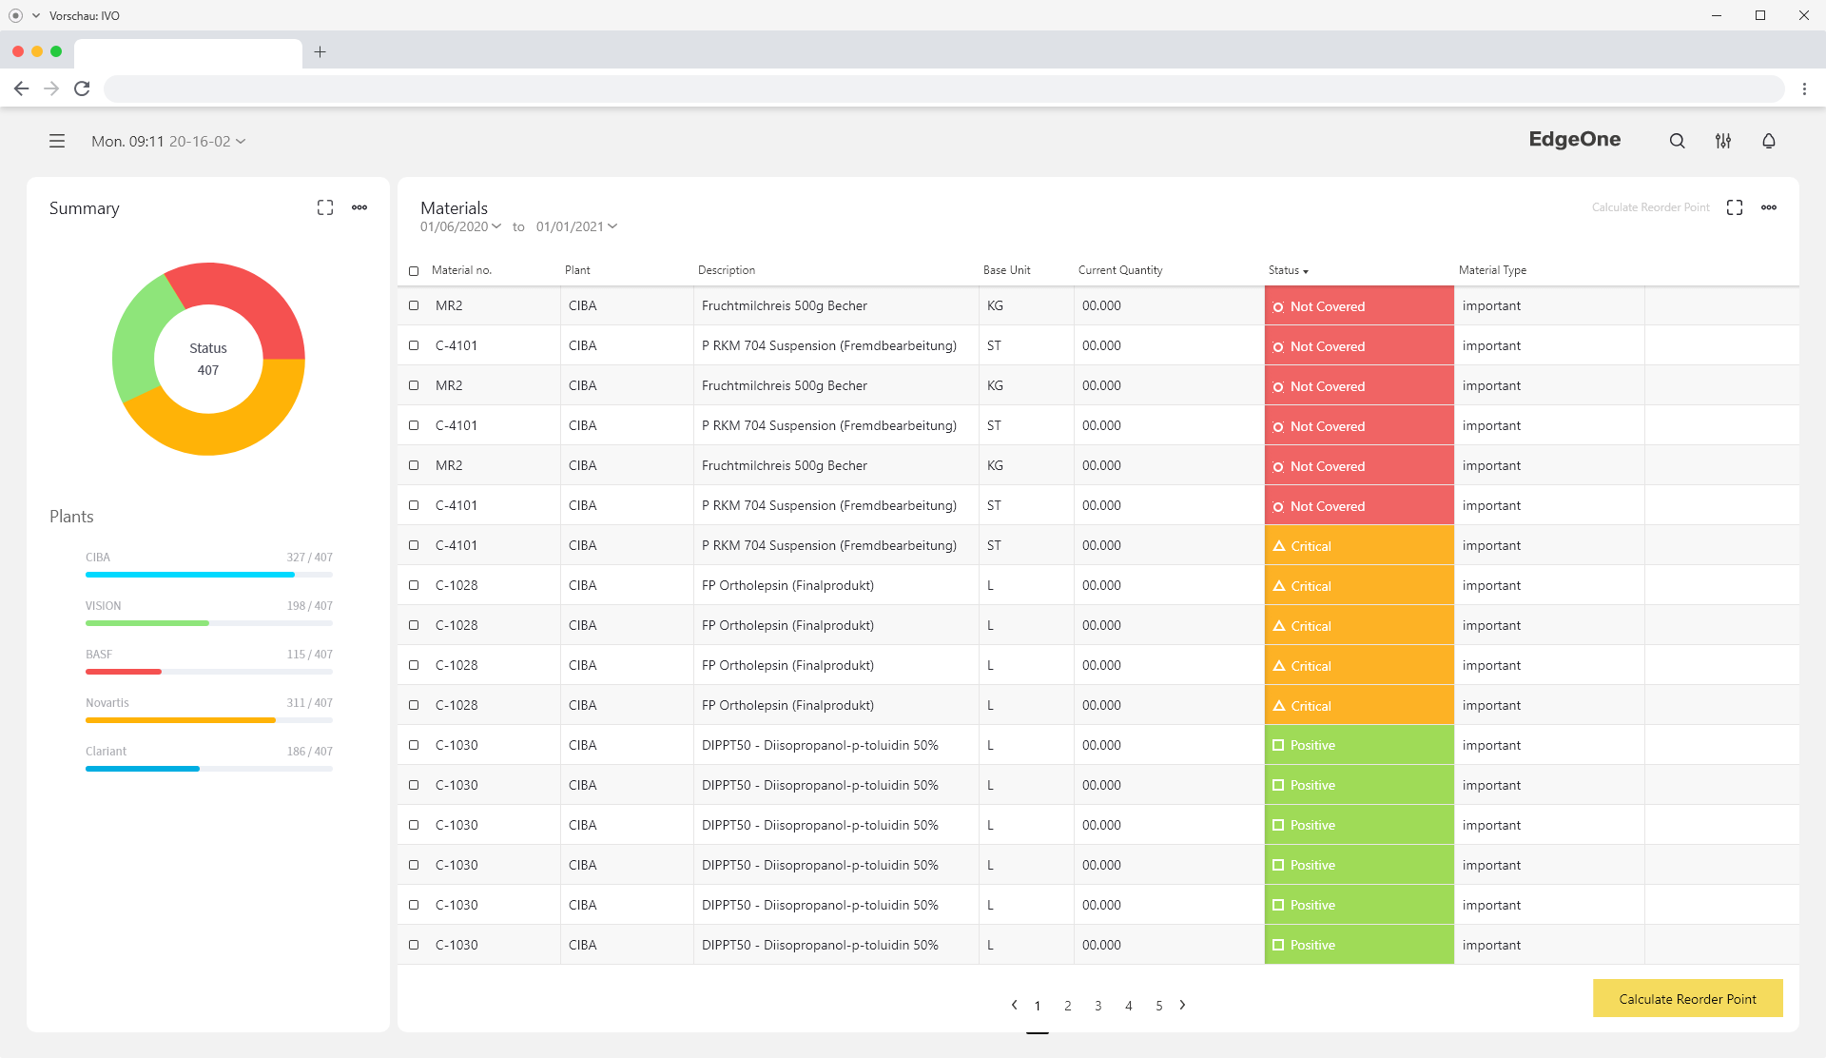
Task: Tick the select-all checkbox in table header
Action: tap(414, 271)
